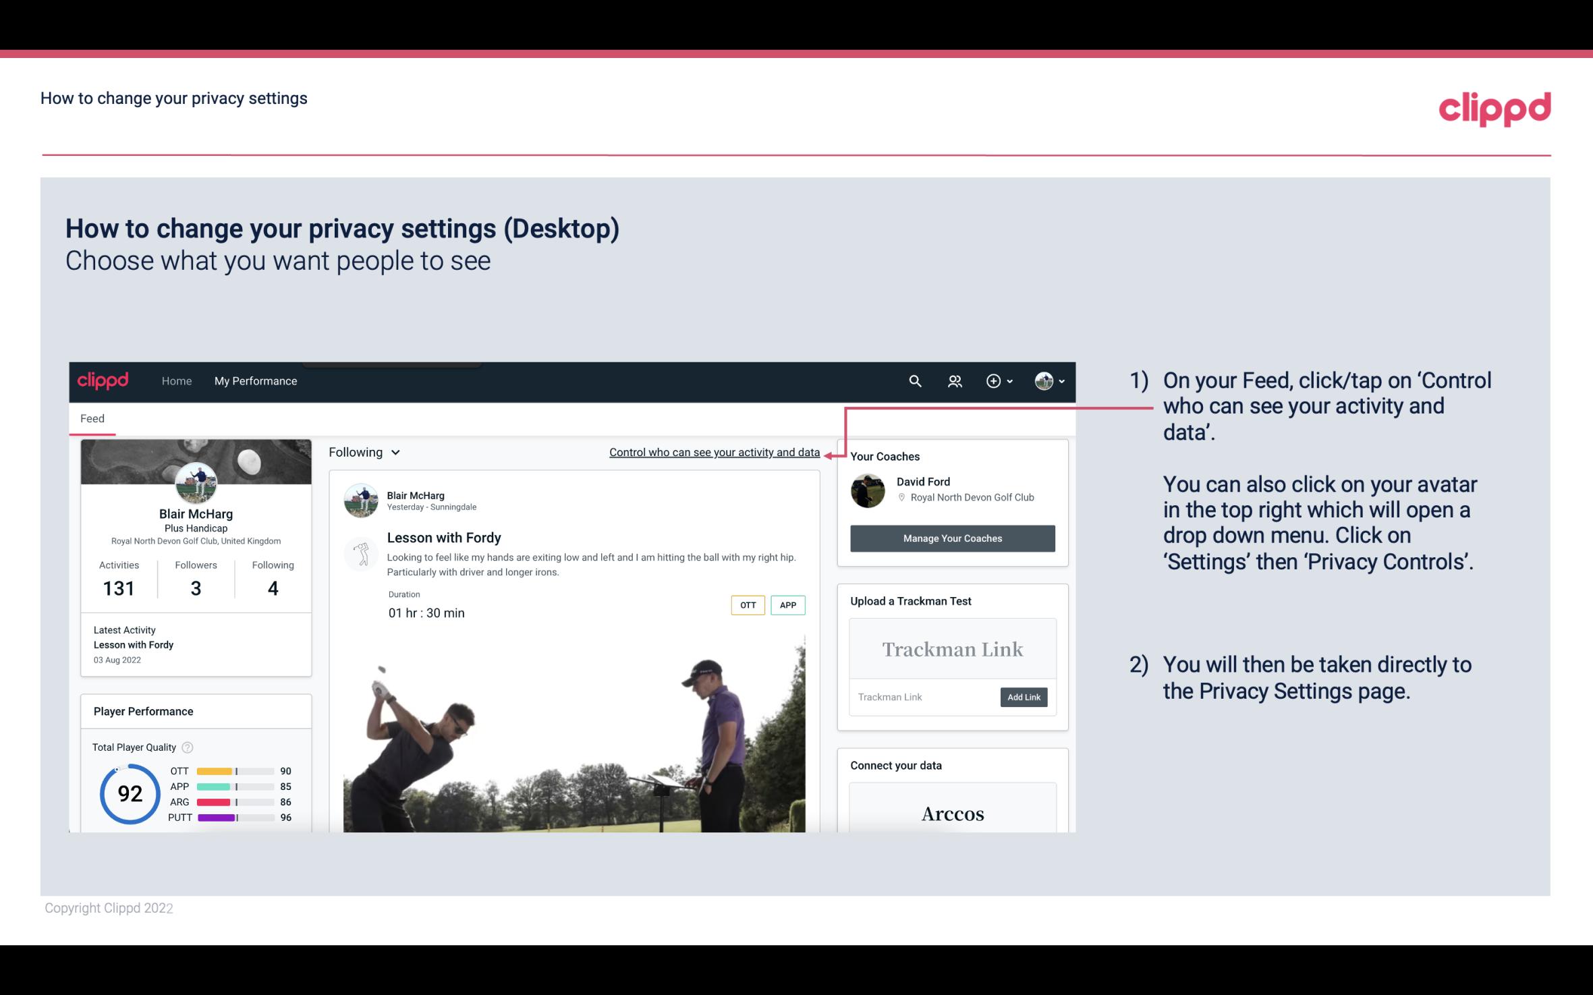Select the My Performance menu tab
The image size is (1593, 995).
(254, 380)
